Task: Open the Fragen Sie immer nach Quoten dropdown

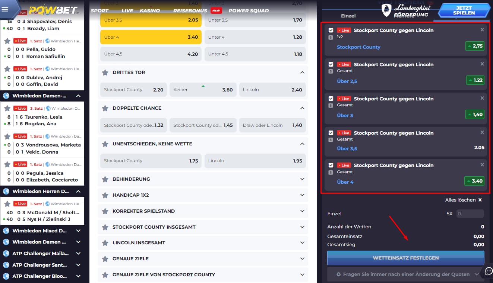Action: (406, 274)
